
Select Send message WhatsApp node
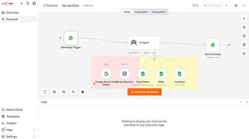[x=213, y=45]
